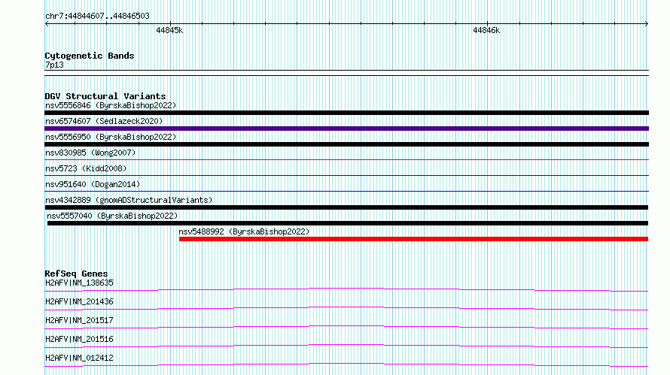Image resolution: width=670 pixels, height=375 pixels.
Task: Click the nsv5557040 (ByrskaBishop2022) label
Action: (x=112, y=216)
